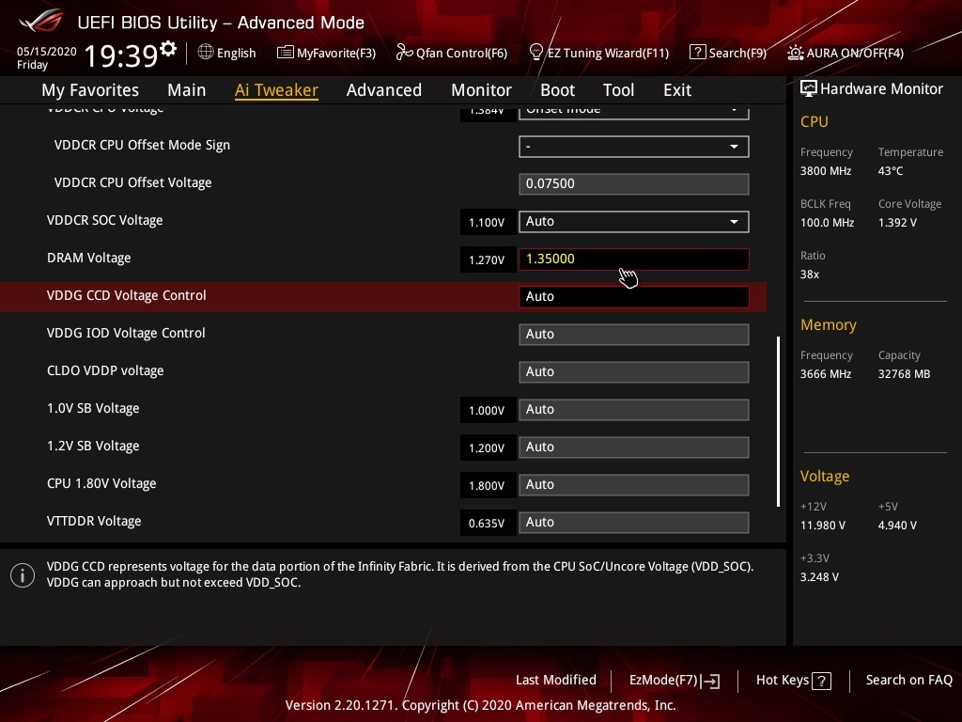Click the 3800 MHz CPU frequency value
Viewport: 962px width, 722px height.
[x=826, y=171]
